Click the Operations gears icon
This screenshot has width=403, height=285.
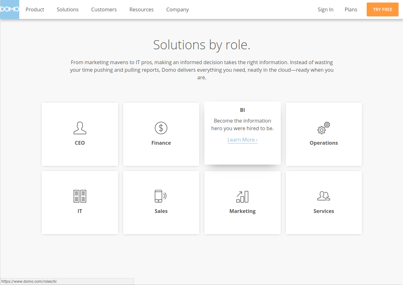tap(324, 128)
